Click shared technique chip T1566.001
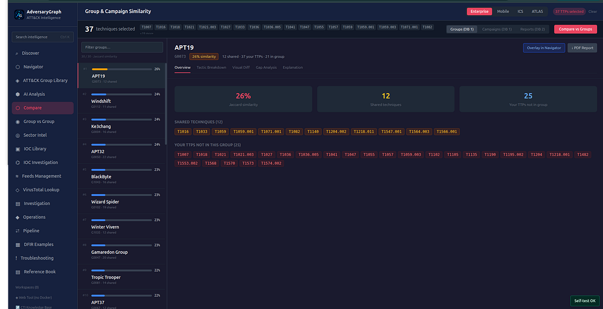 (x=447, y=132)
